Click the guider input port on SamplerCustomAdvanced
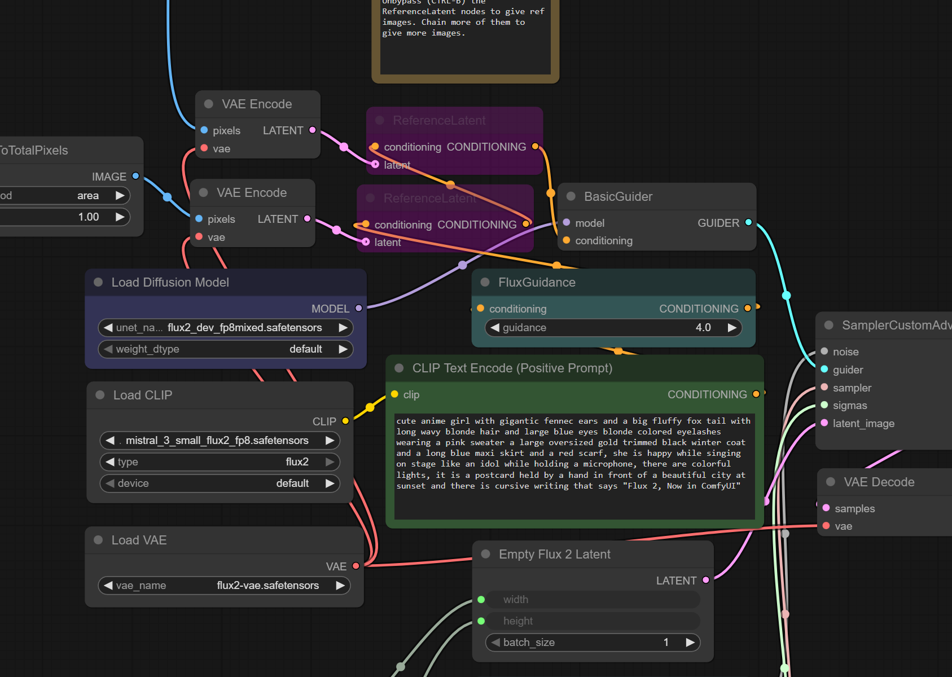Viewport: 952px width, 677px height. point(824,369)
